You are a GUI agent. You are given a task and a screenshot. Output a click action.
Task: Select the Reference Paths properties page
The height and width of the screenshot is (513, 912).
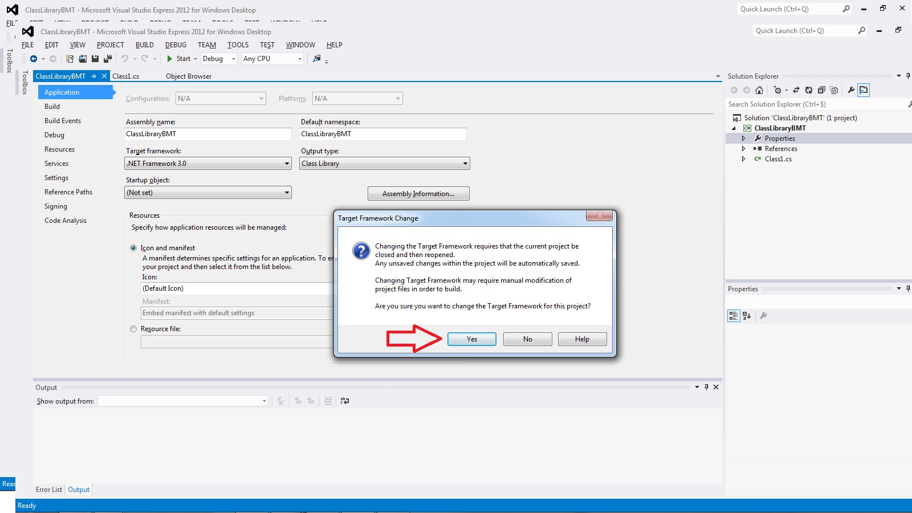pyautogui.click(x=68, y=192)
